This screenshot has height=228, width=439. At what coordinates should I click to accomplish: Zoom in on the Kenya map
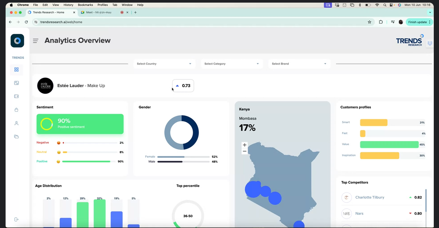tap(244, 145)
